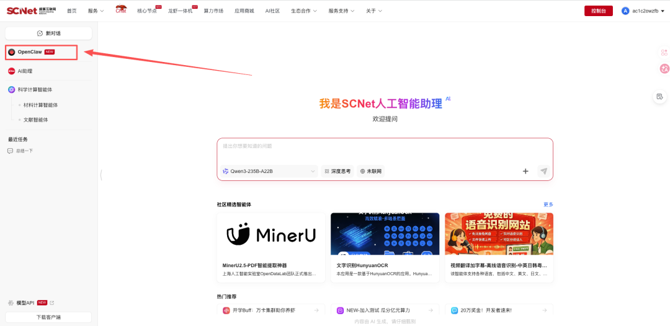Click the arrow on NEW-加入测试 recommendation
This screenshot has width=670, height=326.
pyautogui.click(x=431, y=311)
